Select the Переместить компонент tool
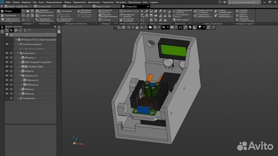 [x=65, y=20]
